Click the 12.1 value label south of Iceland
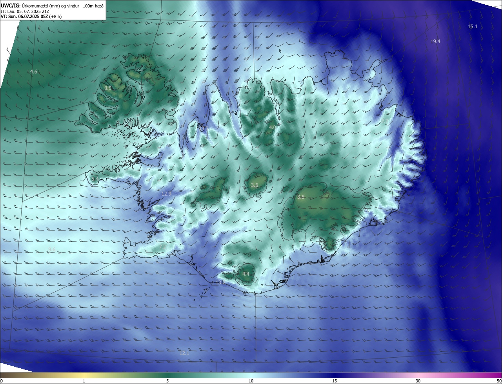The height and width of the screenshot is (384, 502). [184, 353]
